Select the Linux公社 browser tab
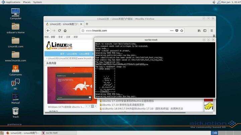 point(64,24)
